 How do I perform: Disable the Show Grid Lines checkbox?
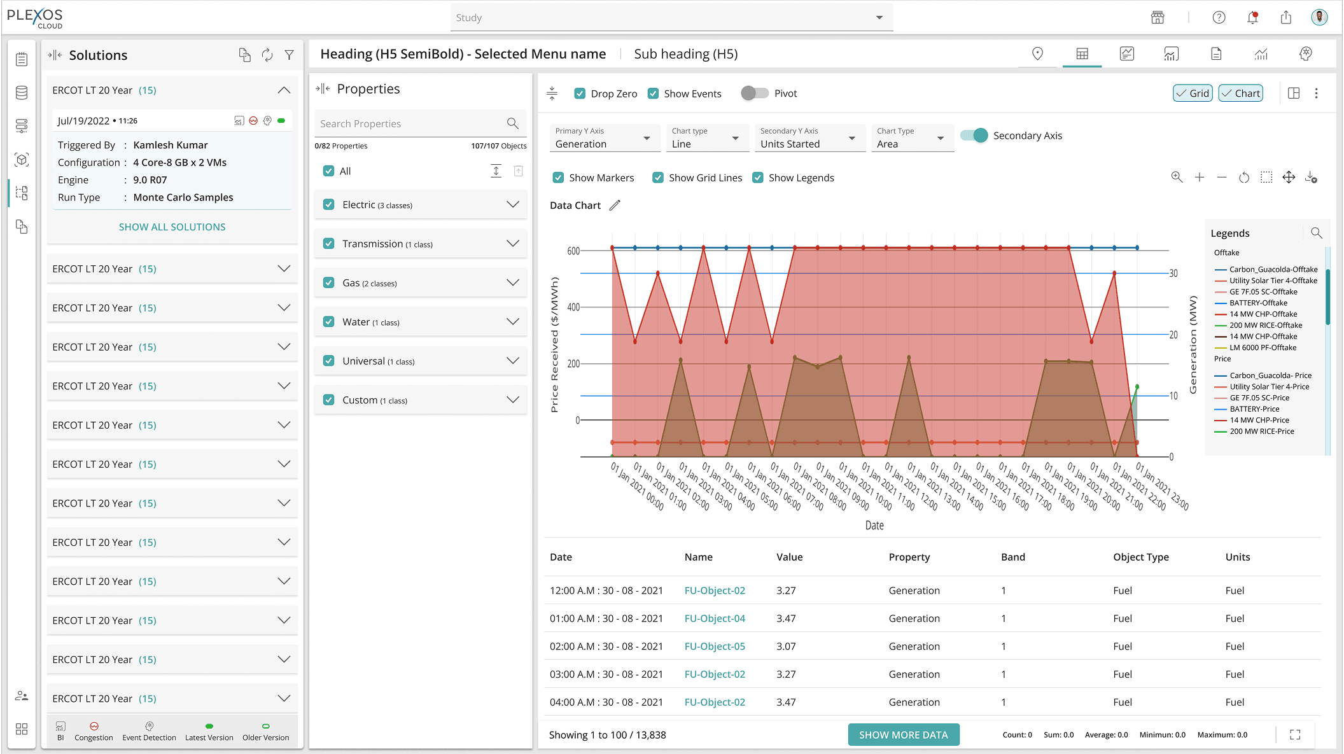[x=658, y=178]
